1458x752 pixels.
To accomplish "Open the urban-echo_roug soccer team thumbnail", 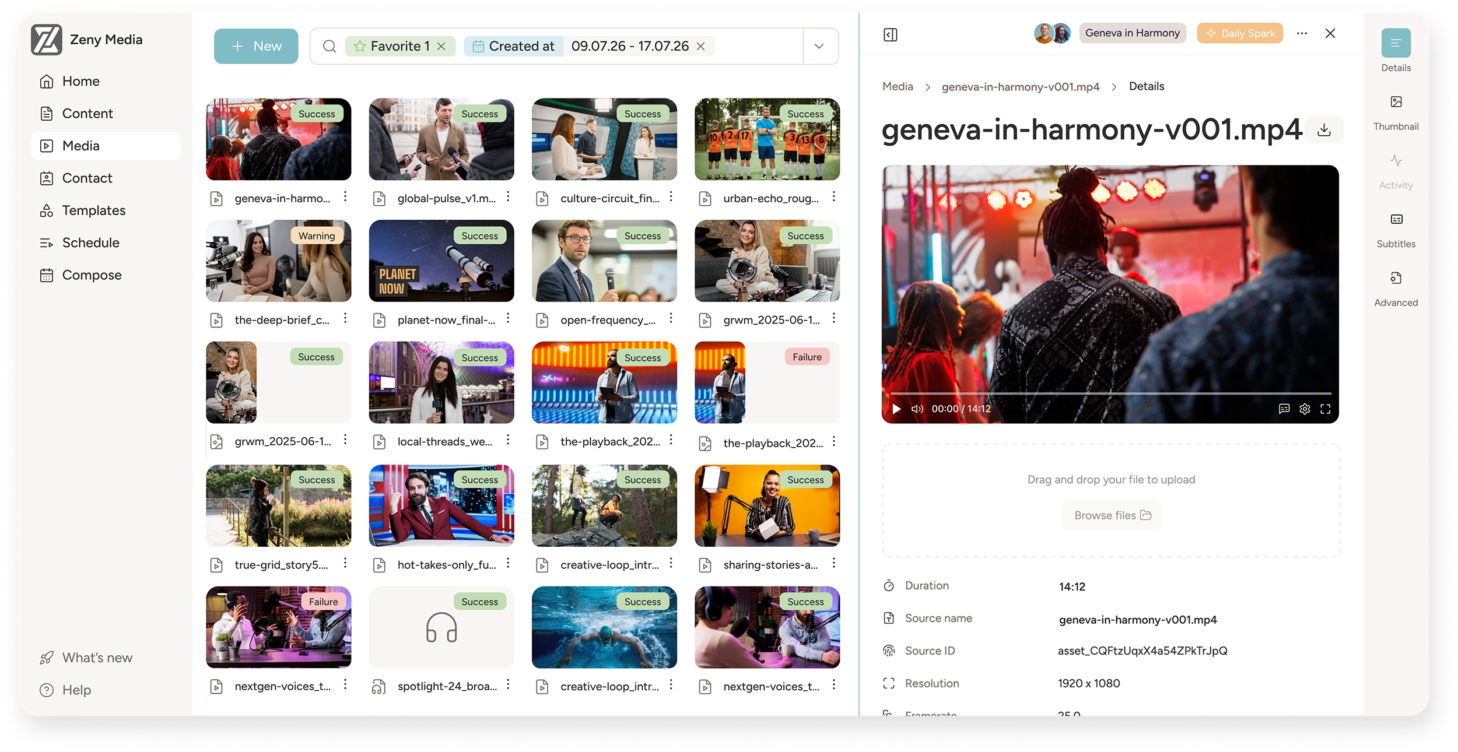I will point(767,139).
